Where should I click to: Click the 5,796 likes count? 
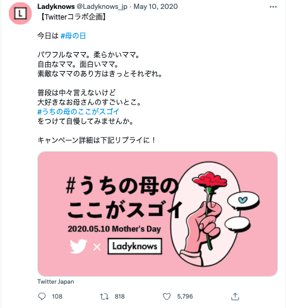[185, 296]
